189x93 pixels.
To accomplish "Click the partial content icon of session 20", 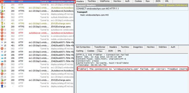I will 2,61.
